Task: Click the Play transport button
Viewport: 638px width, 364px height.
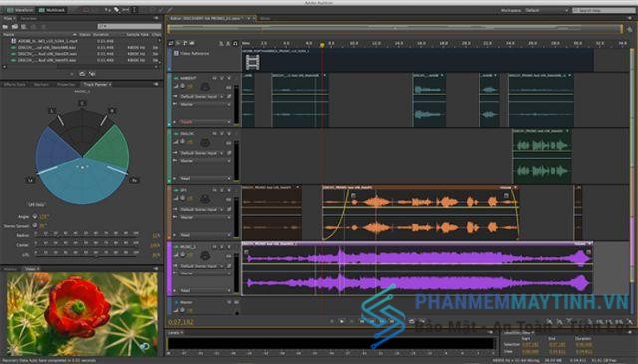Action: pyautogui.click(x=341, y=321)
